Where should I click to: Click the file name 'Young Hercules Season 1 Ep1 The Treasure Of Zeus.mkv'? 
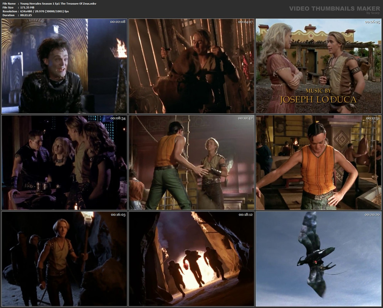coord(58,4)
